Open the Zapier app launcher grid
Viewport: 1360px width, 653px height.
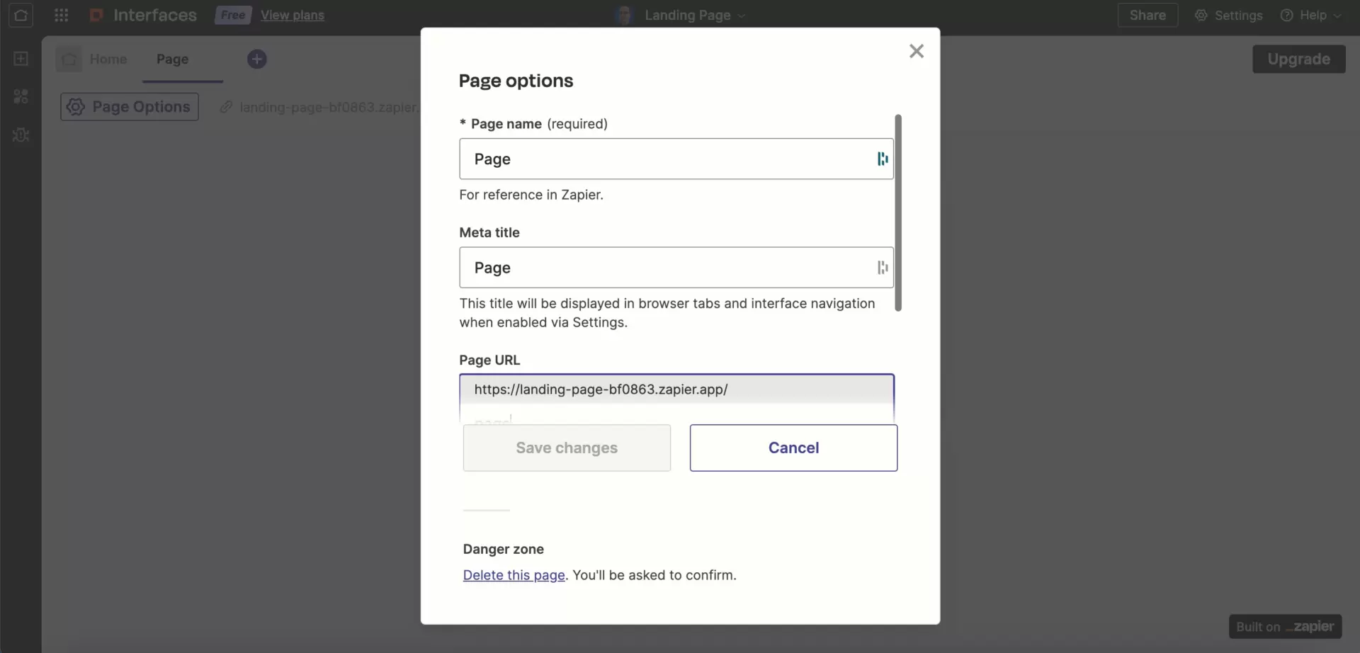61,15
